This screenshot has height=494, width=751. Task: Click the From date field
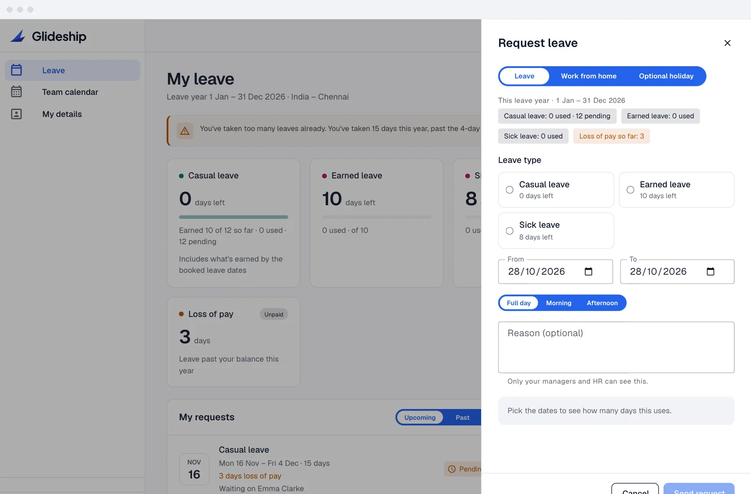(x=556, y=271)
